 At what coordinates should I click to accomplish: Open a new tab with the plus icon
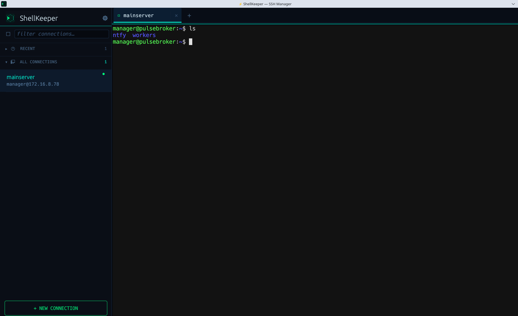point(189,15)
